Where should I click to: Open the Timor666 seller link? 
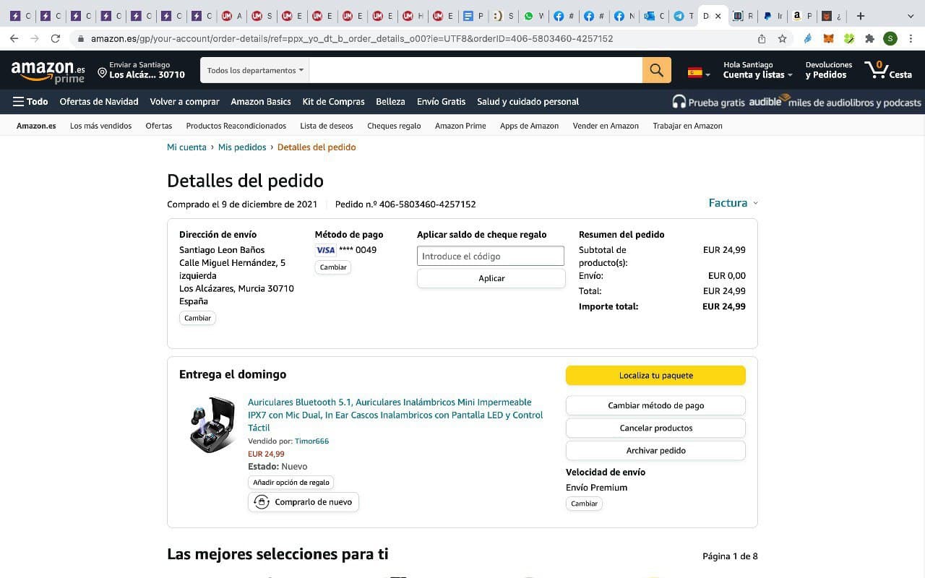[x=311, y=441]
